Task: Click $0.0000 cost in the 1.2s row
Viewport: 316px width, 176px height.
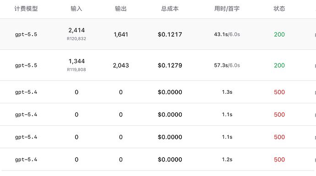Action: (x=170, y=160)
